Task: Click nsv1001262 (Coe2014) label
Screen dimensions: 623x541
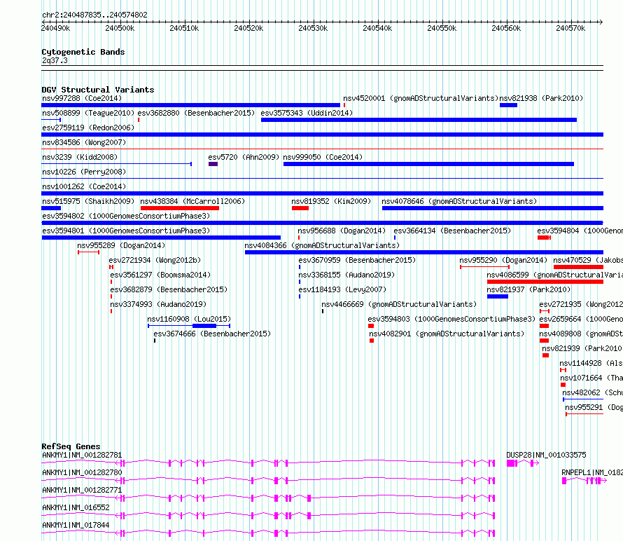Action: coord(84,186)
